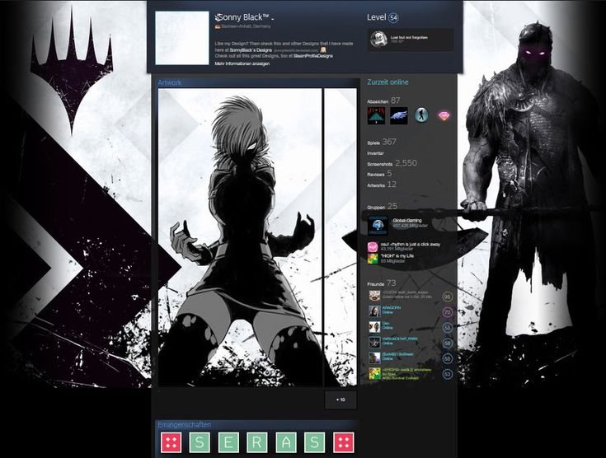Open the blue wing badge icon
This screenshot has width=606, height=458.
[398, 115]
